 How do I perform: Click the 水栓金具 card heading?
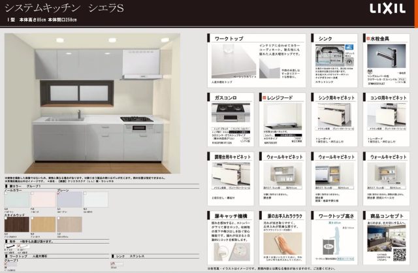pyautogui.click(x=379, y=39)
